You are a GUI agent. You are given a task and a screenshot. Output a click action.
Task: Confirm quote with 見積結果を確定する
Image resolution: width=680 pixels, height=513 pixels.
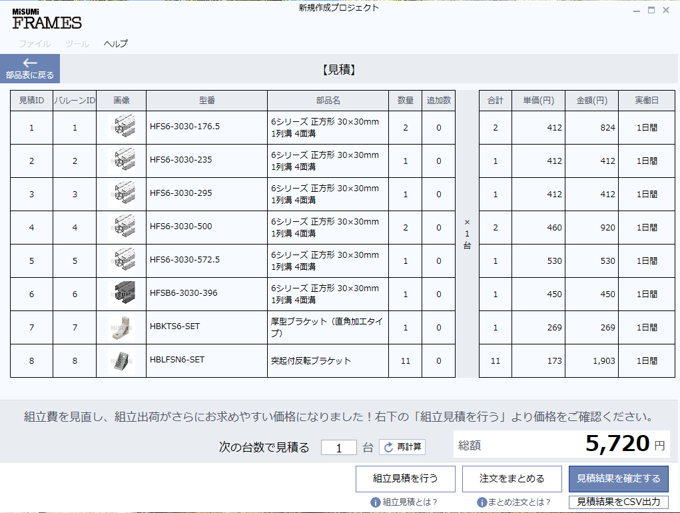click(x=618, y=478)
